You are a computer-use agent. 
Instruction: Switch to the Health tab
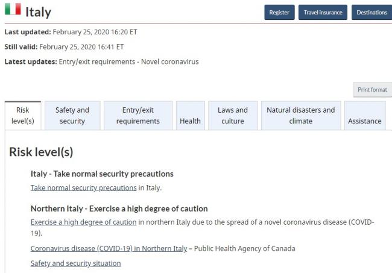click(190, 116)
